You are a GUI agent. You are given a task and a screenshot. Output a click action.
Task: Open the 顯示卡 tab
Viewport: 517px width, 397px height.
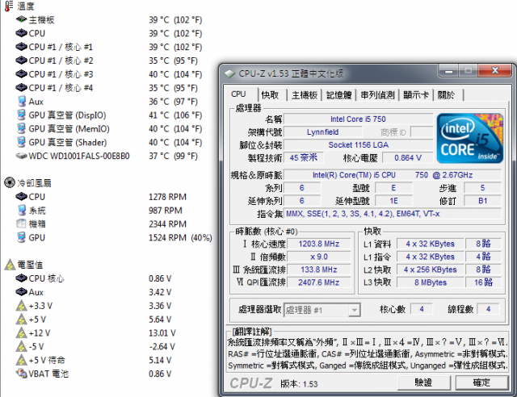click(416, 95)
